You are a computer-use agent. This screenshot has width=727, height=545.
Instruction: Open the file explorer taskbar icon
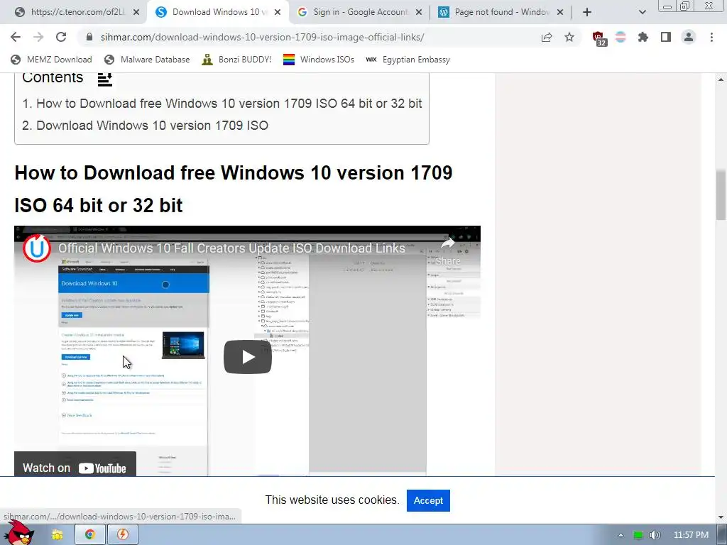[57, 535]
